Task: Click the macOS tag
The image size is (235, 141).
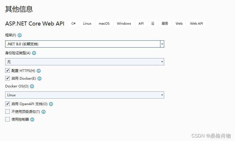Action: pos(104,23)
